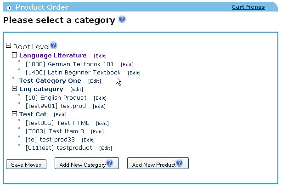The image size is (282, 187).
Task: Collapse the Eng category node
Action: coord(14,88)
